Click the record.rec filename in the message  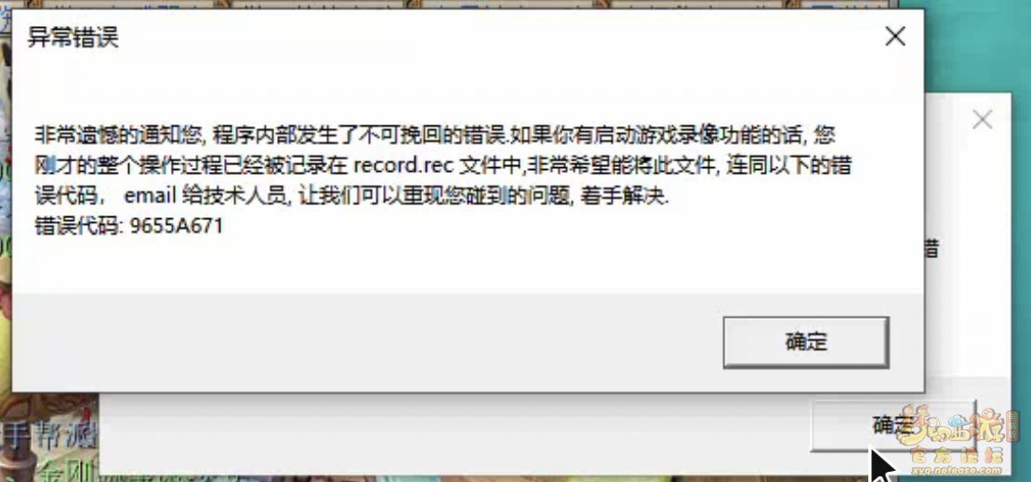tap(403, 164)
